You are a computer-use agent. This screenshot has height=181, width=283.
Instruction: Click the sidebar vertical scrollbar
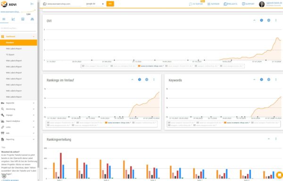click(38, 85)
